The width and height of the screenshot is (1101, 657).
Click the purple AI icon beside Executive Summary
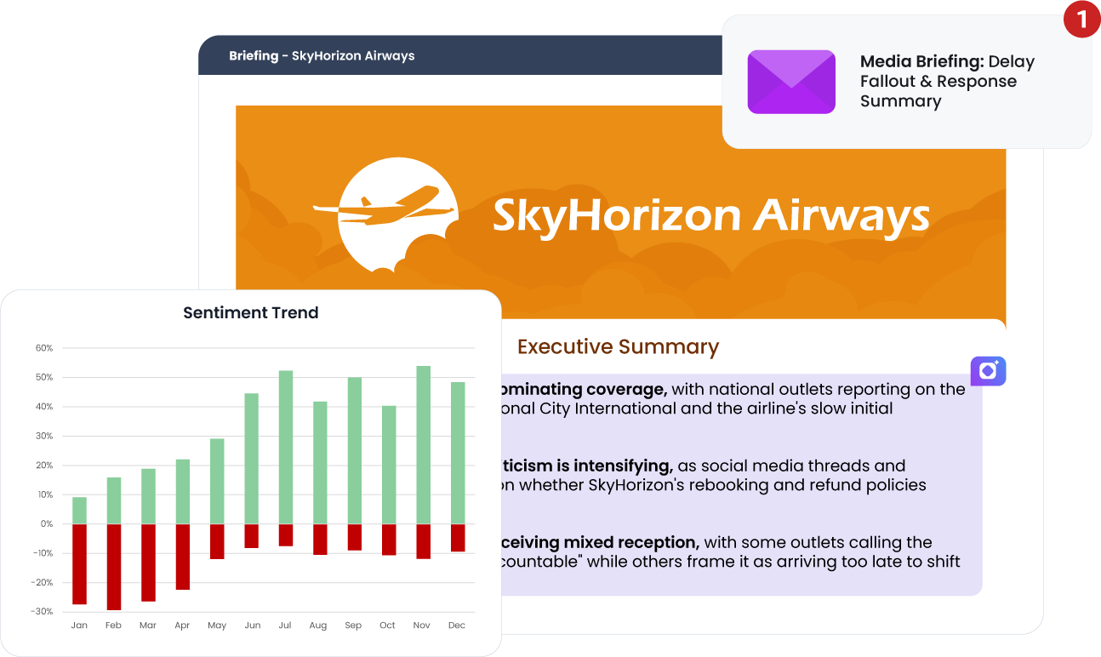(x=988, y=371)
